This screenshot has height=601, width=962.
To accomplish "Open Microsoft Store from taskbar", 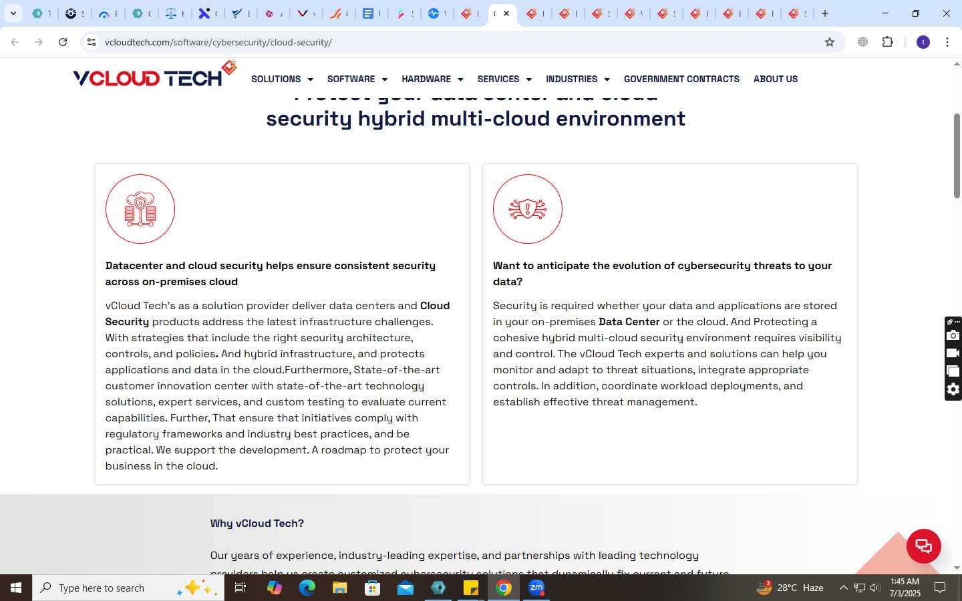I will click(x=372, y=588).
